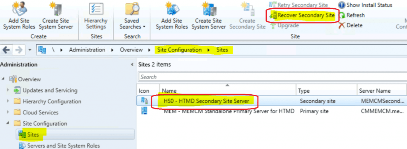Click the Back navigation arrow
The height and width of the screenshot is (149, 407).
tap(7, 50)
